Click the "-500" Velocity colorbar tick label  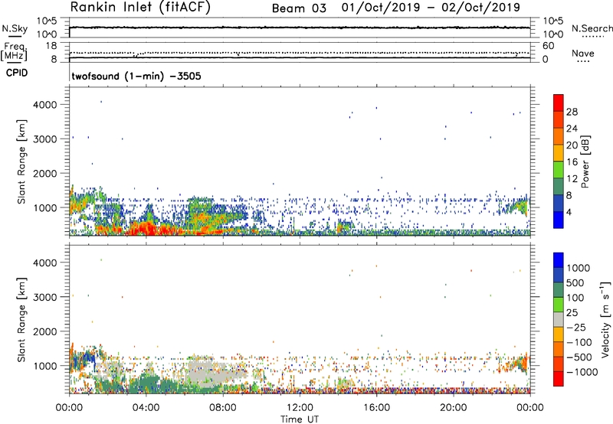tap(579, 357)
